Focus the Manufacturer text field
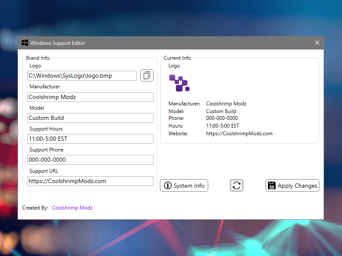342x256 pixels. 90,97
